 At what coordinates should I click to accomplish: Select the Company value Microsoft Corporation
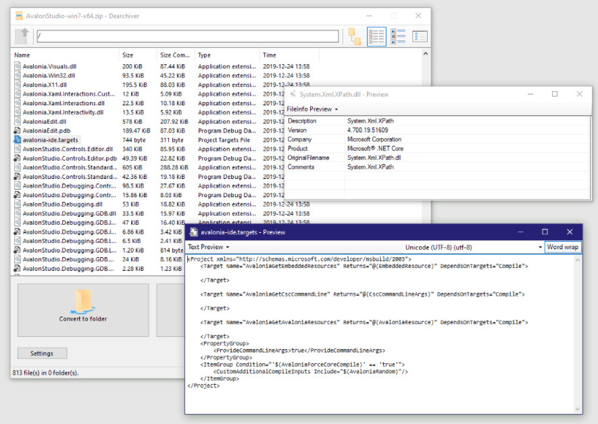[374, 140]
